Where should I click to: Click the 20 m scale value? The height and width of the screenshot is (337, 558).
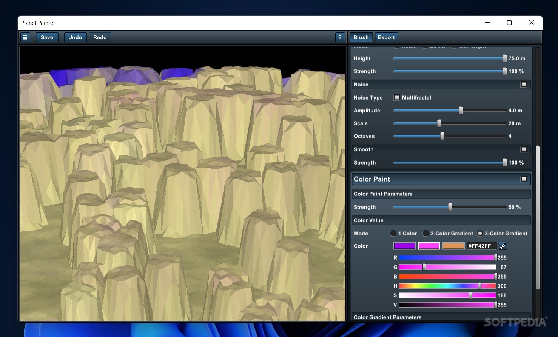click(x=515, y=123)
